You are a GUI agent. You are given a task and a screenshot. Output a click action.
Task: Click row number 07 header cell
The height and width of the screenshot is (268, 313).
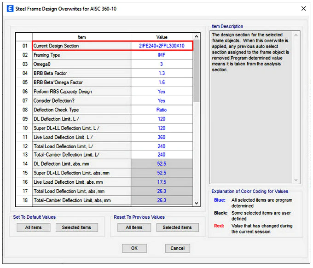tap(24, 101)
